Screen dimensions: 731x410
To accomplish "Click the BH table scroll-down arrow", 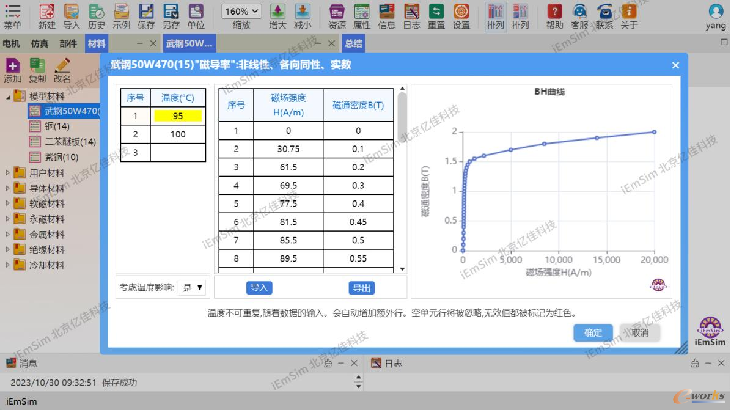I will click(x=402, y=269).
